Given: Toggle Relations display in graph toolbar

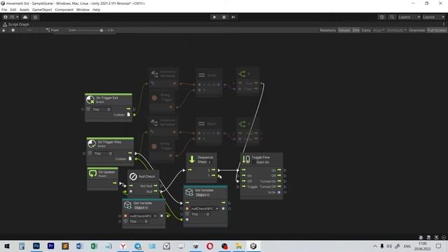Looking at the screenshot, I should point(328,30).
